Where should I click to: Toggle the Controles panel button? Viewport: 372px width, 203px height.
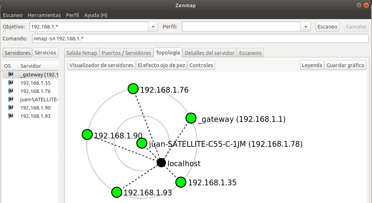click(x=201, y=65)
